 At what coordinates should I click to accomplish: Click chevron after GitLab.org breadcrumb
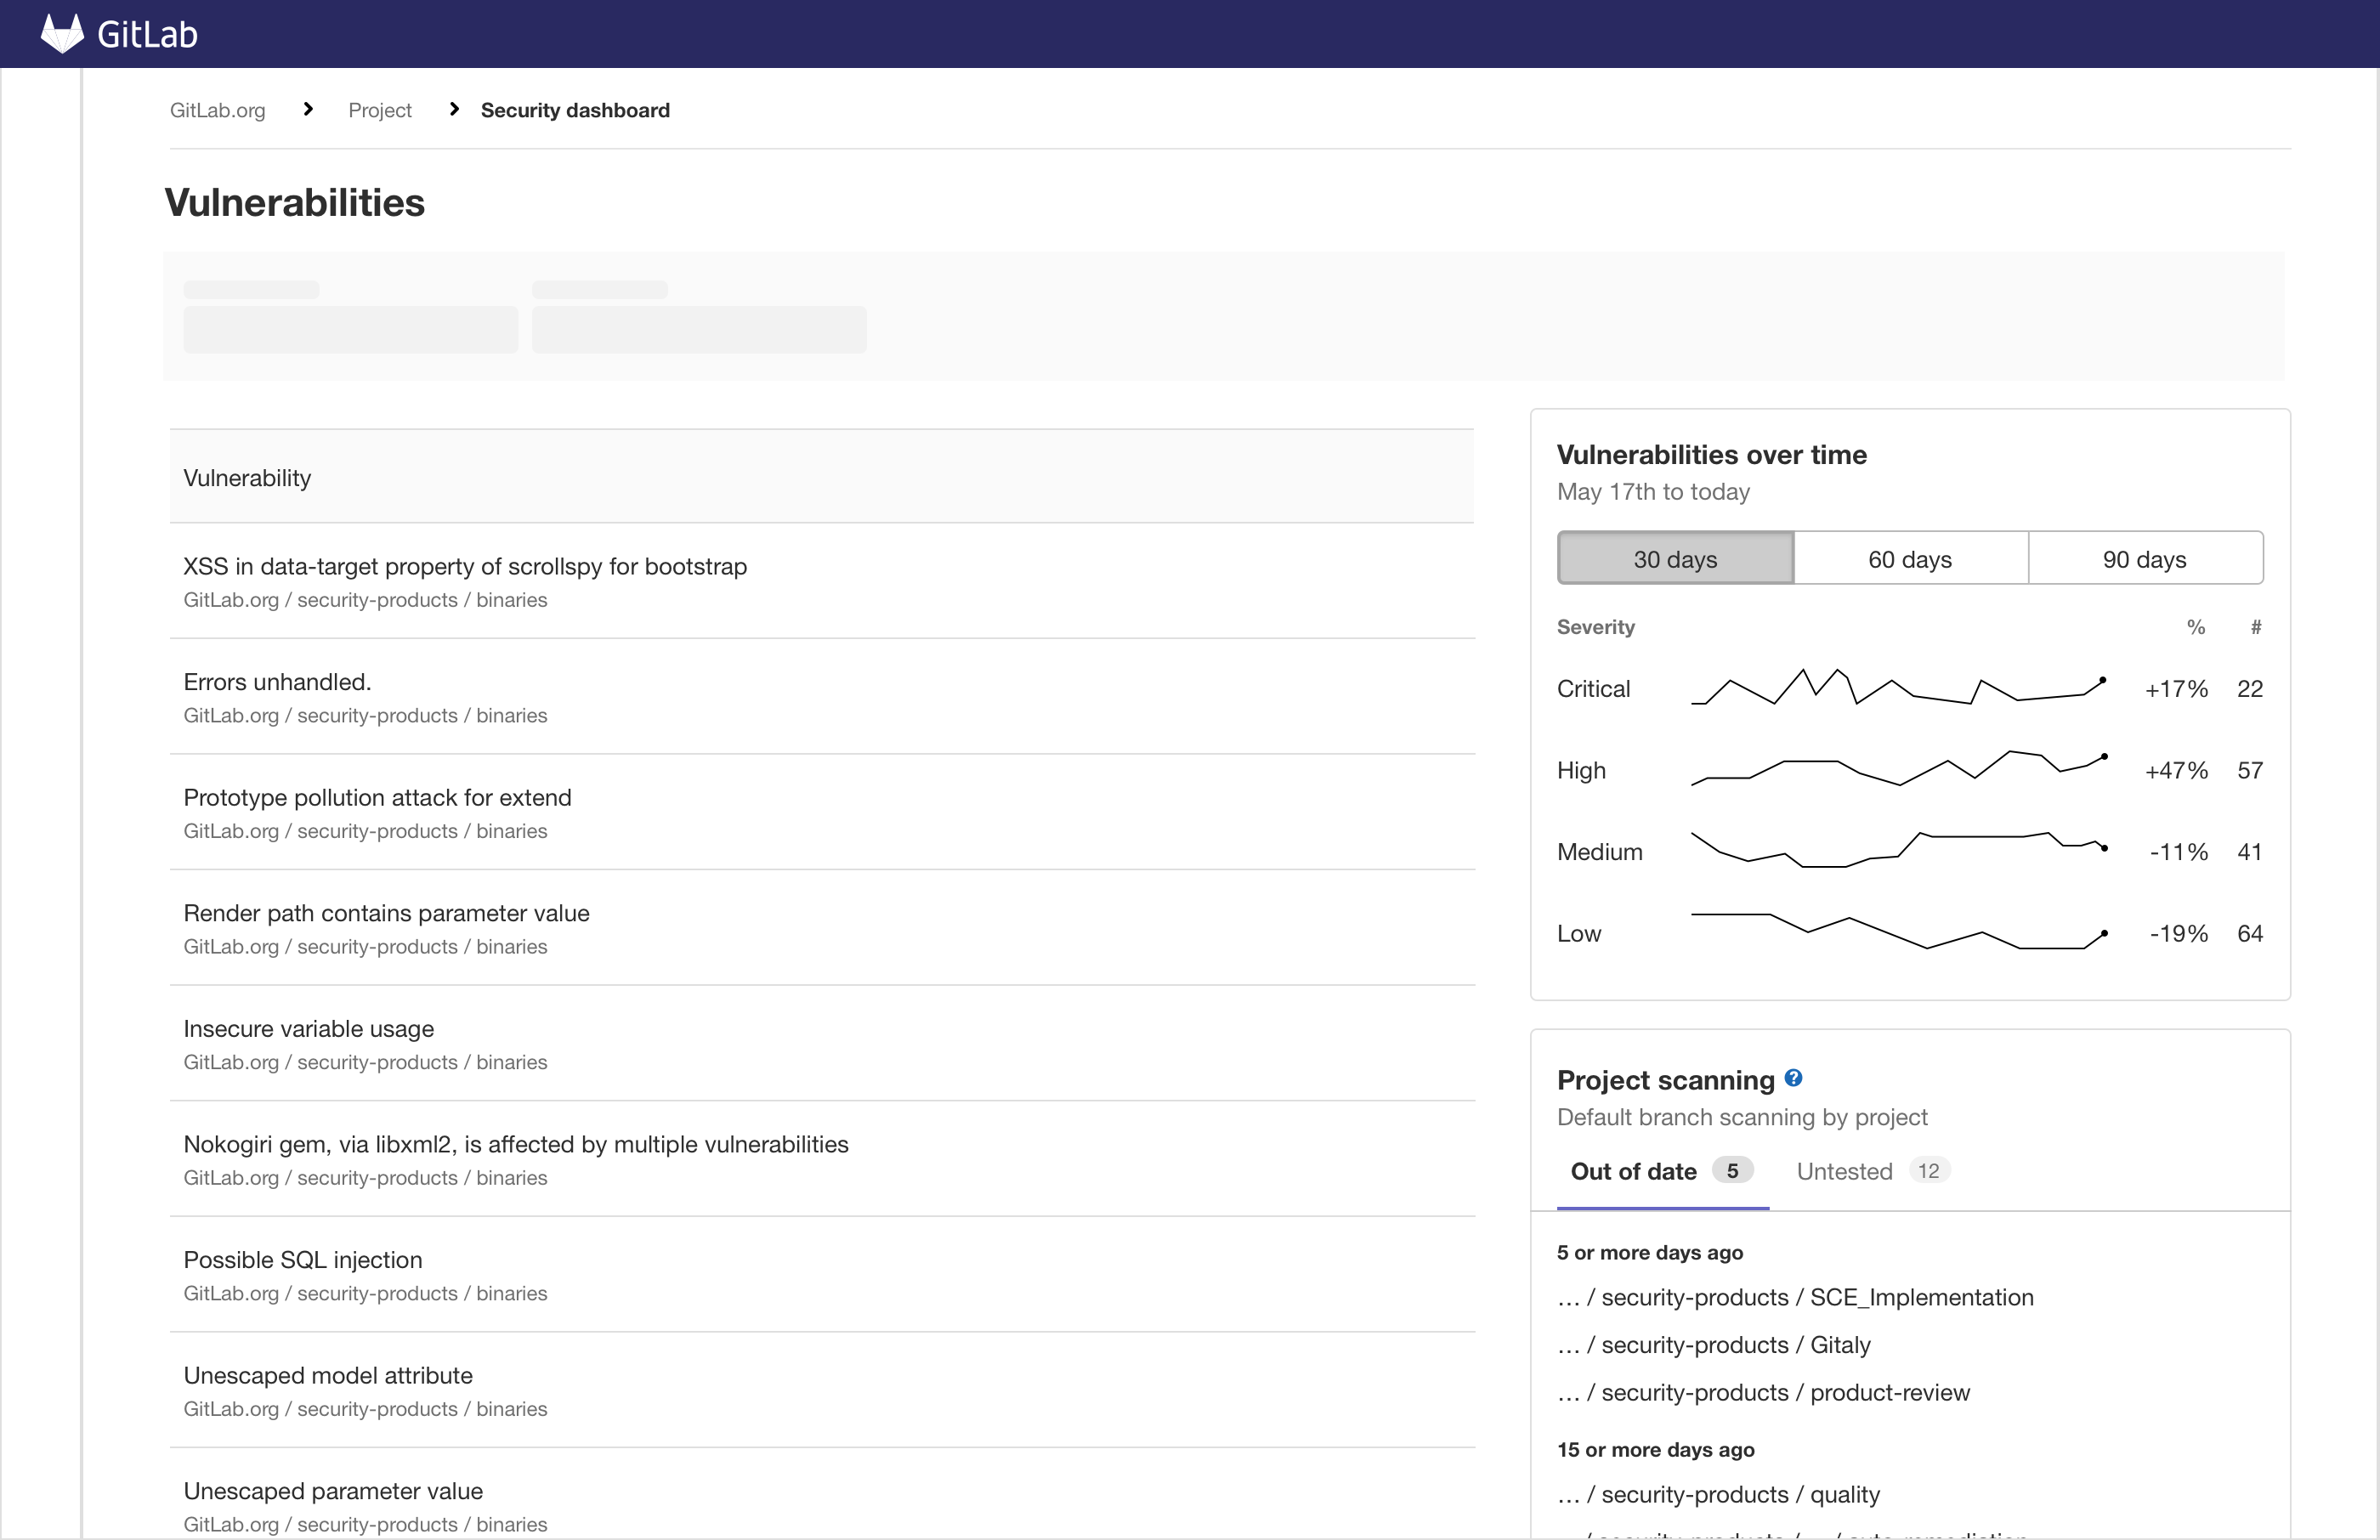pos(308,109)
